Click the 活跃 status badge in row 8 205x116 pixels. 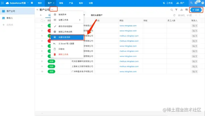51,61
